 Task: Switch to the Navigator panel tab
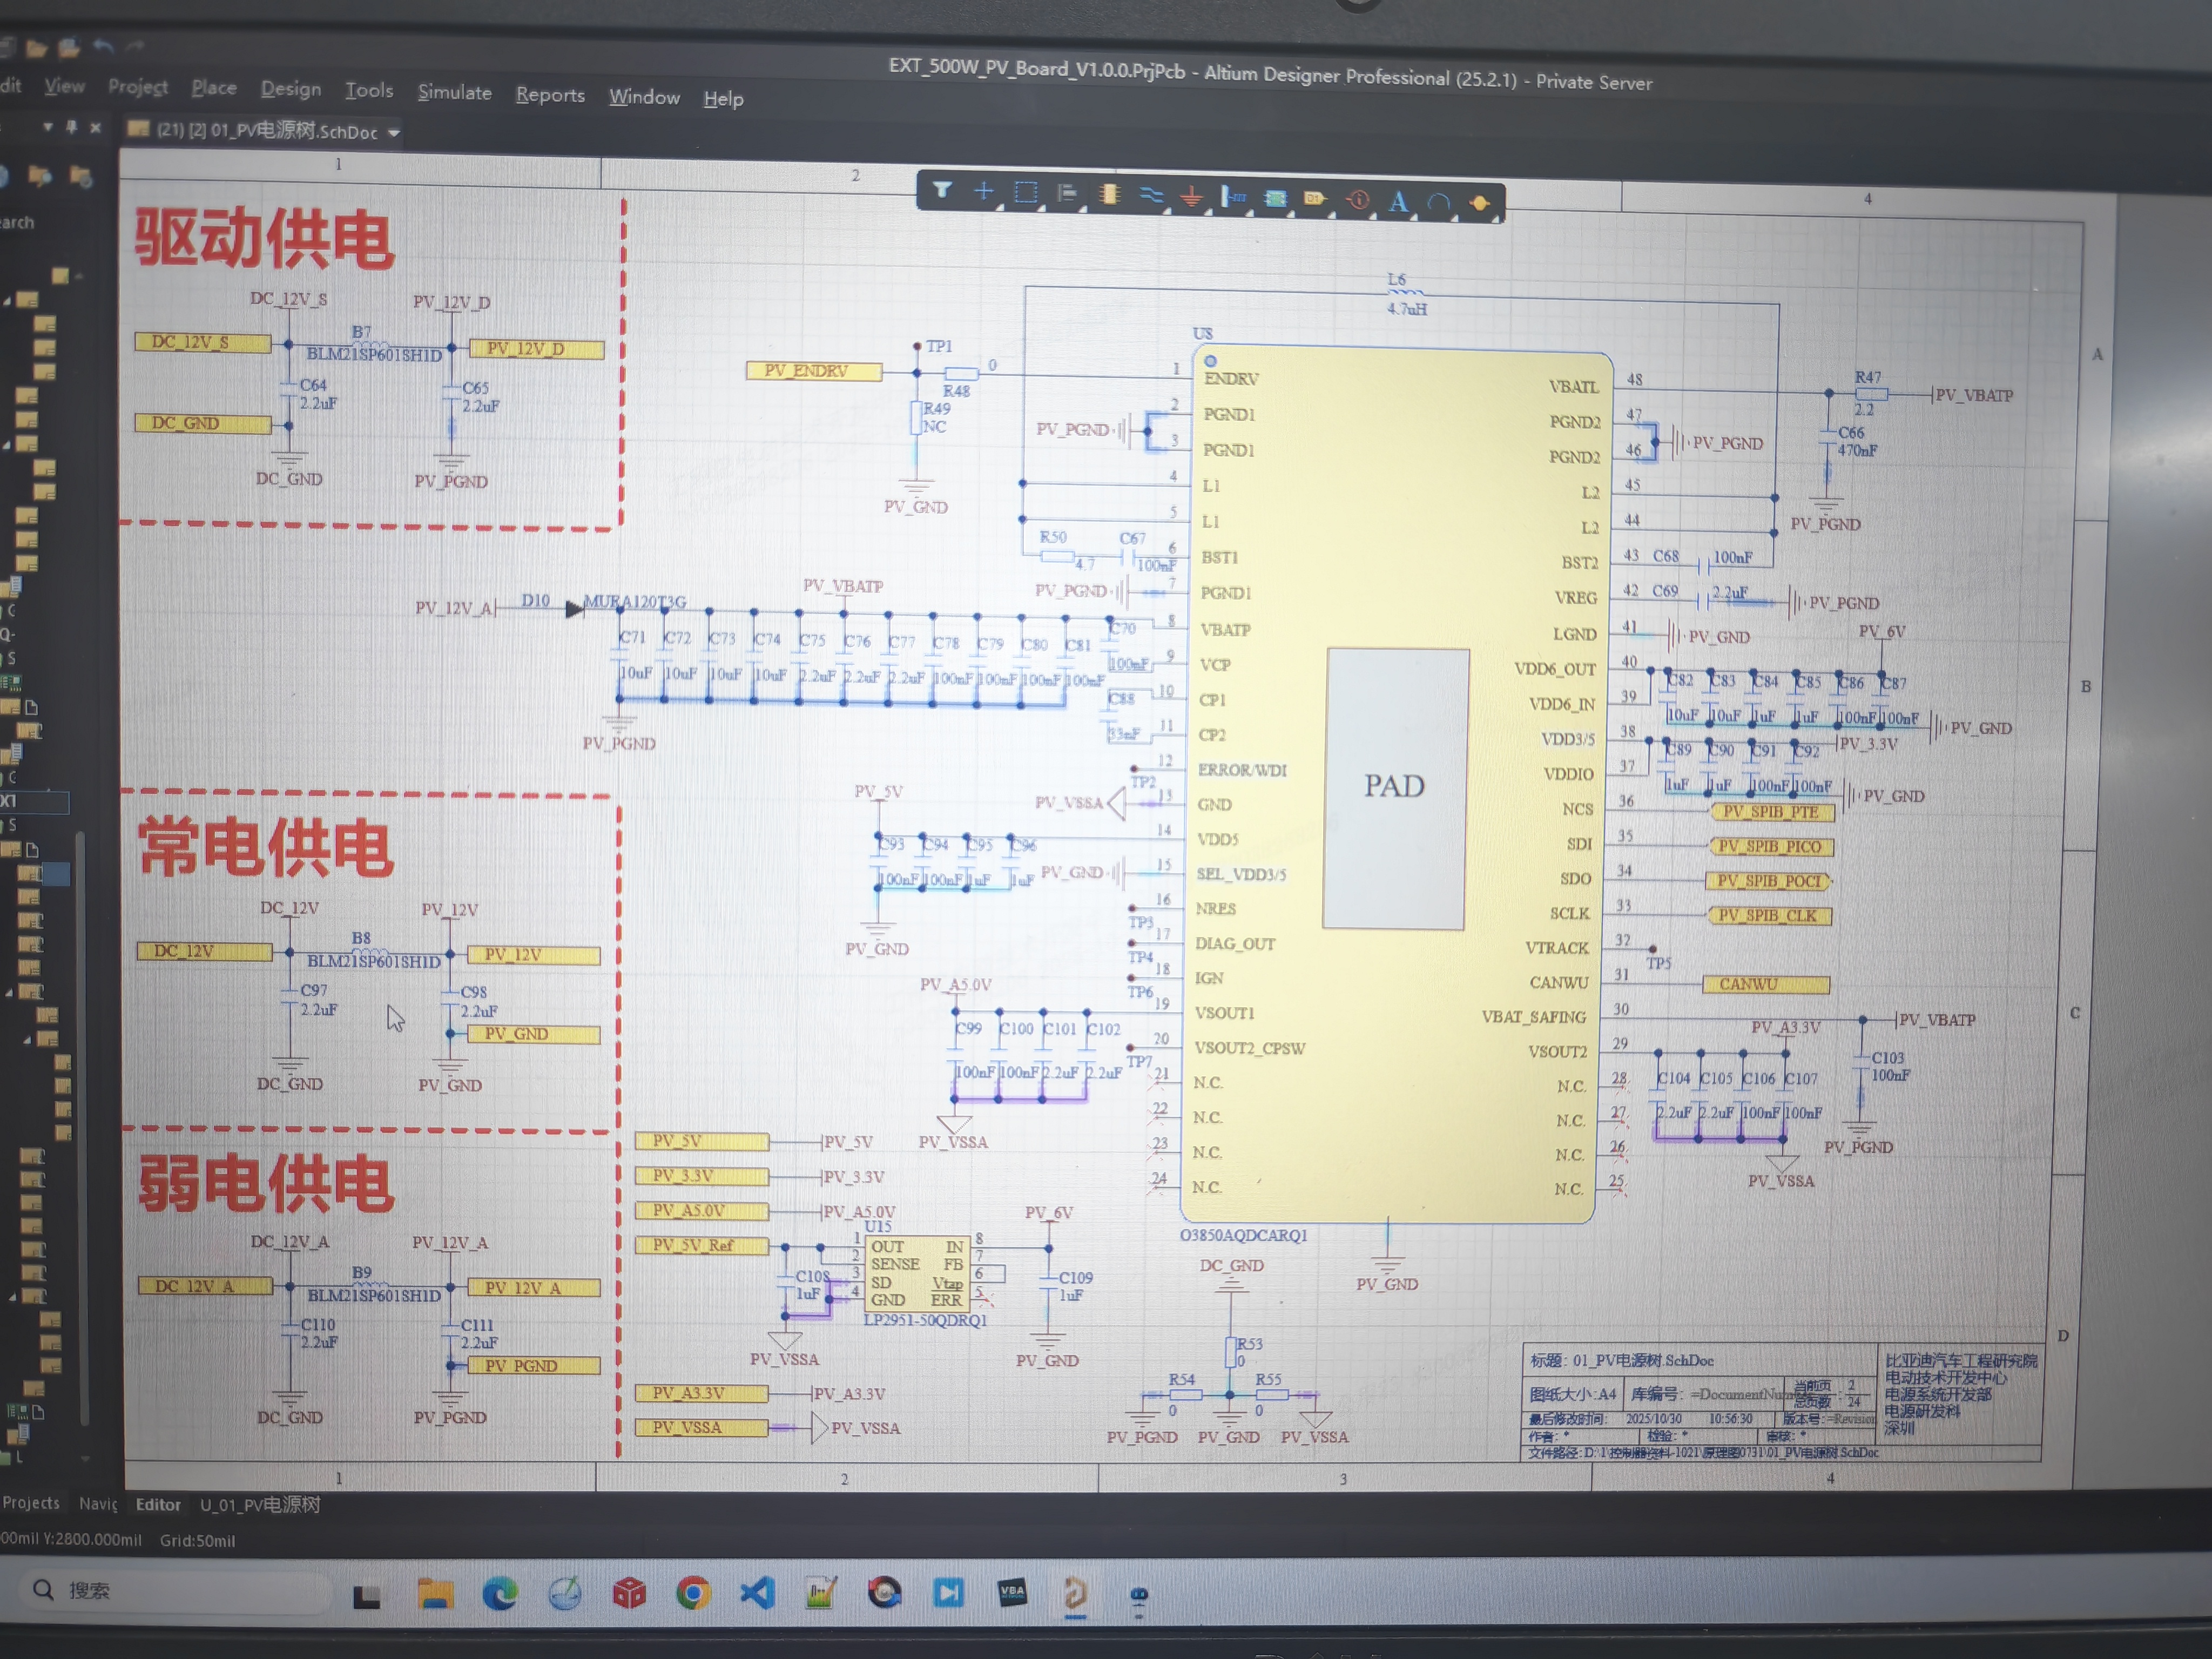click(98, 1503)
